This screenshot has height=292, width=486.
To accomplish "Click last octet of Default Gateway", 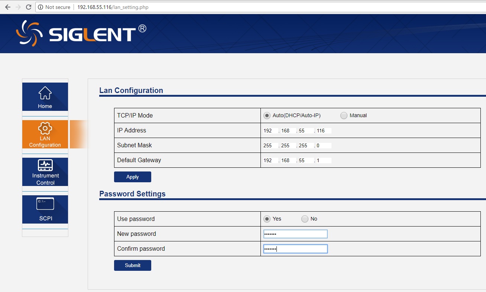I will [x=323, y=160].
